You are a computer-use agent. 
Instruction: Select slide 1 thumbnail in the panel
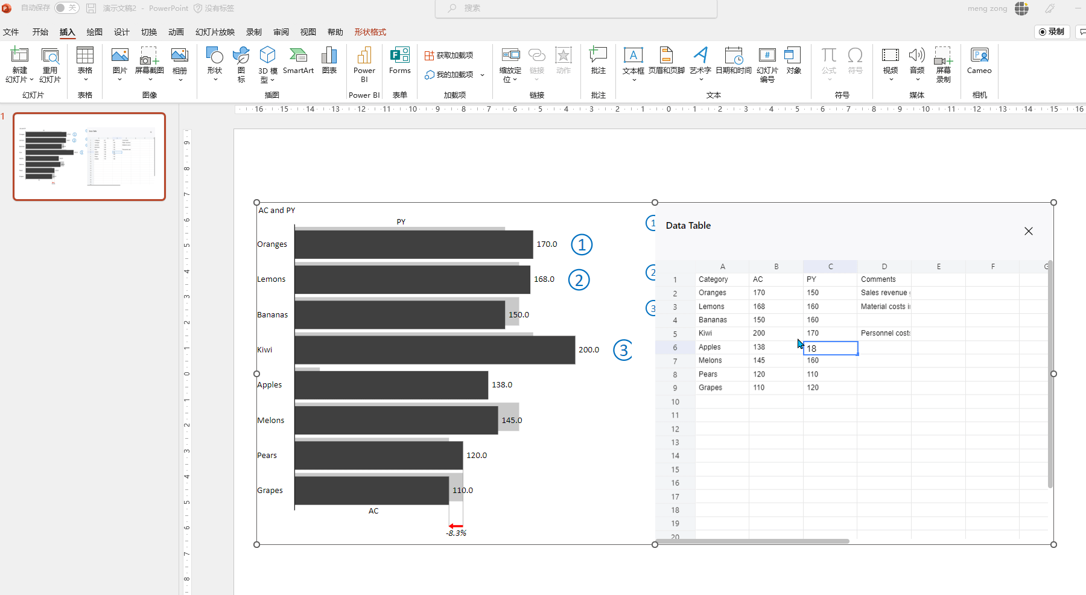click(x=89, y=156)
